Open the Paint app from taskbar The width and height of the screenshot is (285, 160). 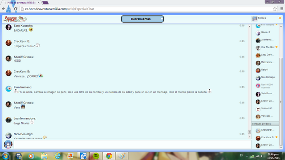click(x=122, y=156)
